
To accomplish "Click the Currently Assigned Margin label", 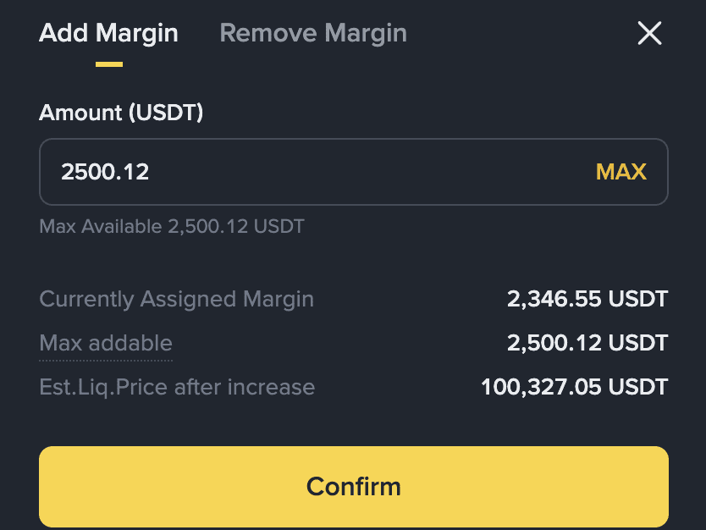I will 177,299.
